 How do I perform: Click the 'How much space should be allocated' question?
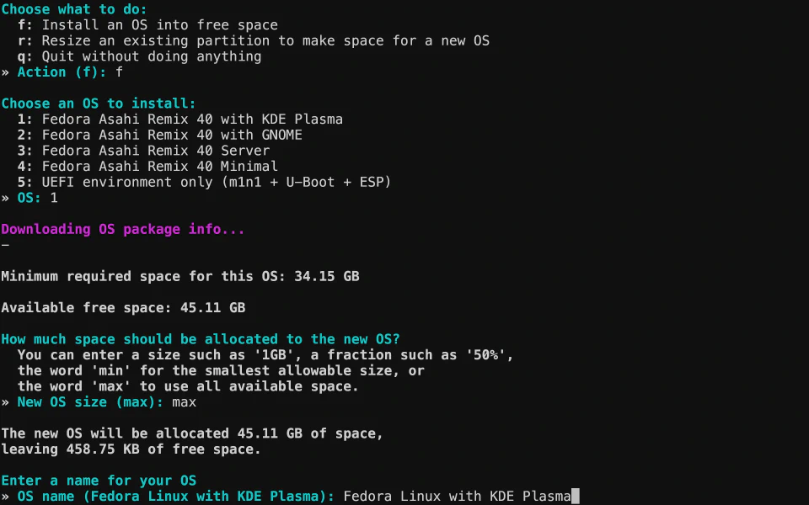[201, 339]
